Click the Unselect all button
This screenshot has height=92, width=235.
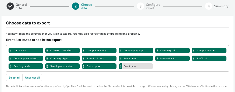click(x=32, y=78)
